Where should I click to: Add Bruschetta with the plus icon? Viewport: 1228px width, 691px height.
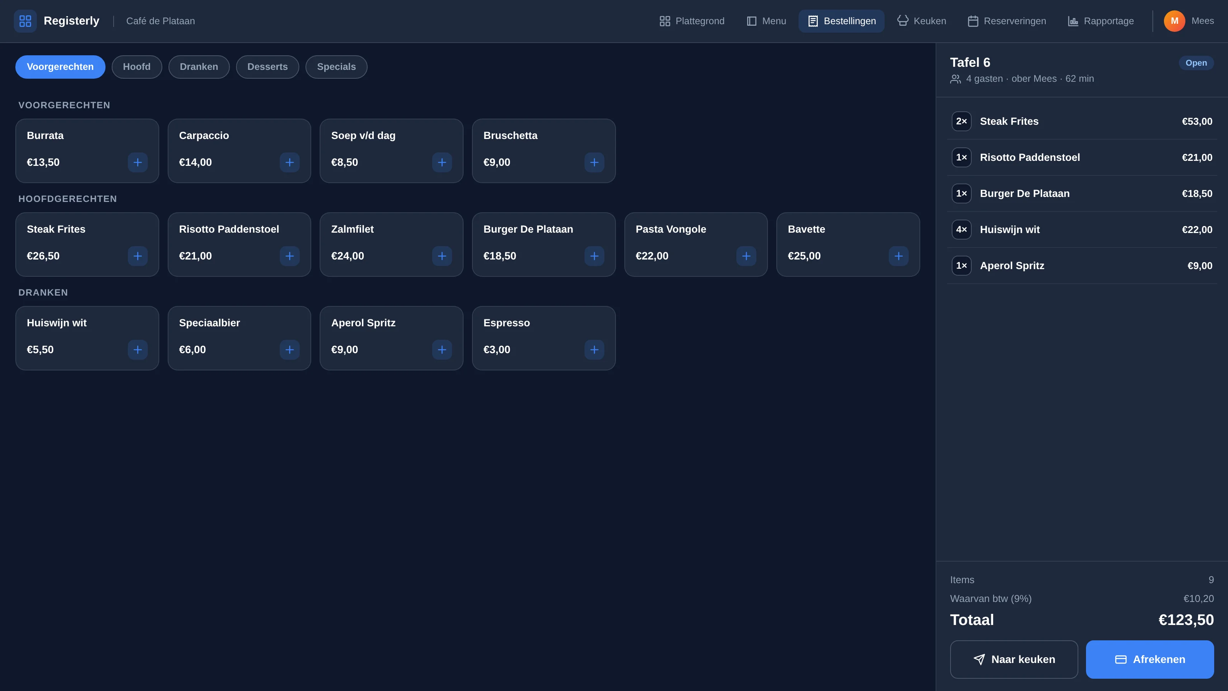tap(594, 162)
